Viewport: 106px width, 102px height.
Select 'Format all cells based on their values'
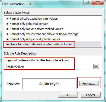point(53,19)
